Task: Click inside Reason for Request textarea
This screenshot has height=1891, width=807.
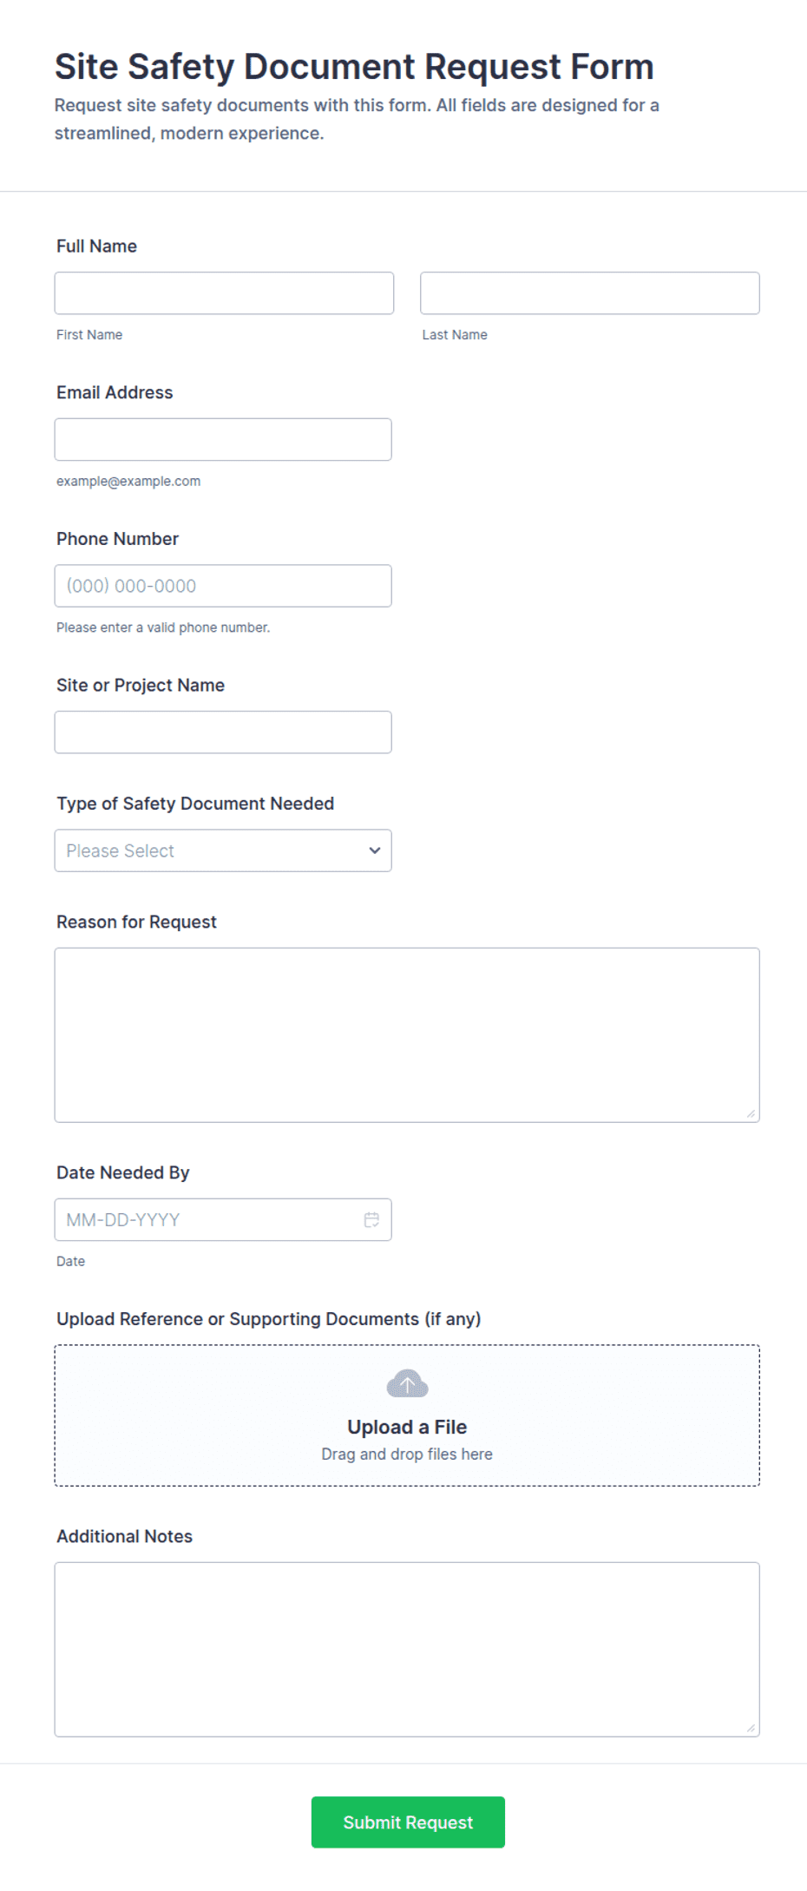Action: [407, 1034]
